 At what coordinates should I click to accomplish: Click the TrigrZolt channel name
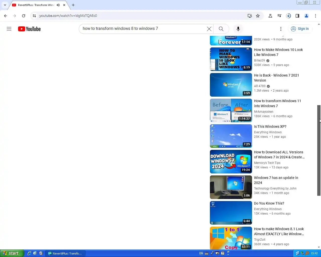pyautogui.click(x=260, y=240)
